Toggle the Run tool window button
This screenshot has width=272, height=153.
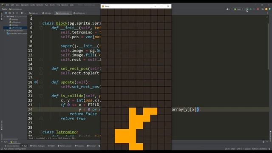click(x=24, y=146)
